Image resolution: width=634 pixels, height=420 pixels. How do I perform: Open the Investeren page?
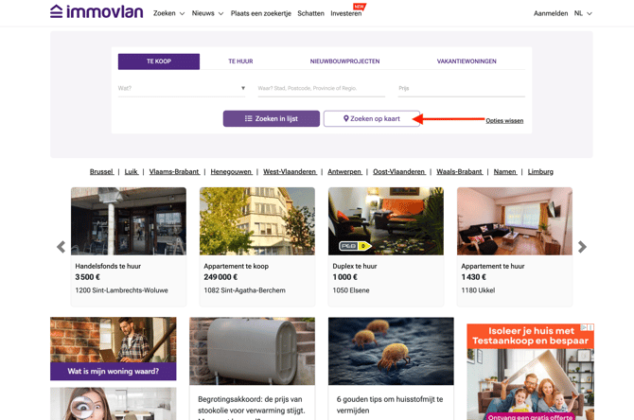pyautogui.click(x=346, y=13)
